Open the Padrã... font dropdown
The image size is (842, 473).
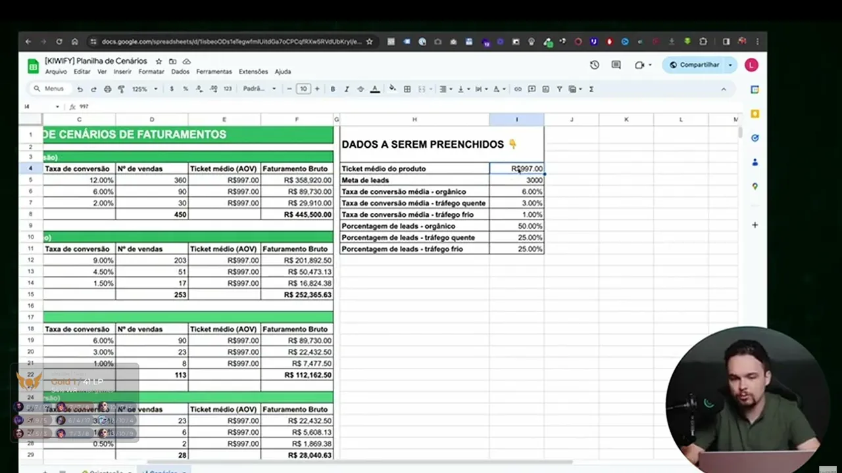259,89
